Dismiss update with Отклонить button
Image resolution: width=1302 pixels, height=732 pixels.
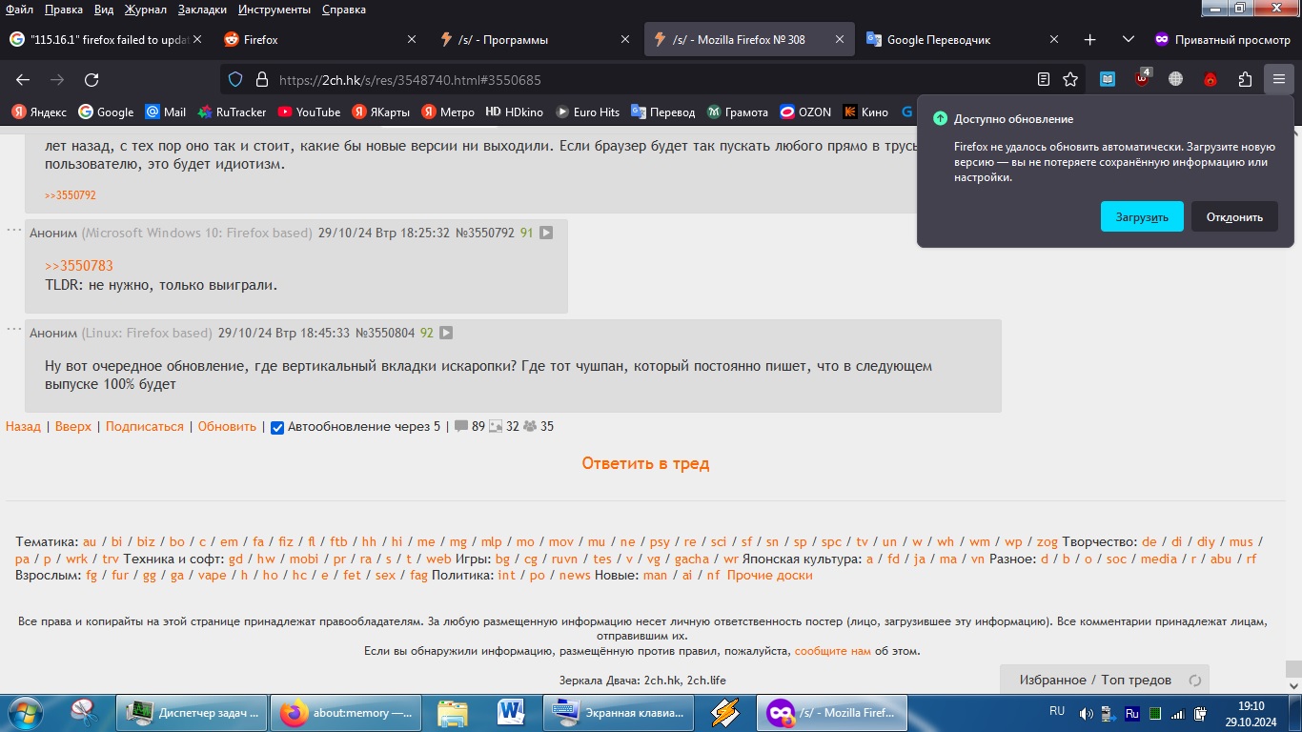(x=1234, y=216)
